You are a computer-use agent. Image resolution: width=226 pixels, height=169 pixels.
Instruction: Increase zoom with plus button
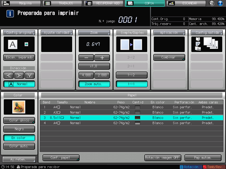tap(102, 58)
